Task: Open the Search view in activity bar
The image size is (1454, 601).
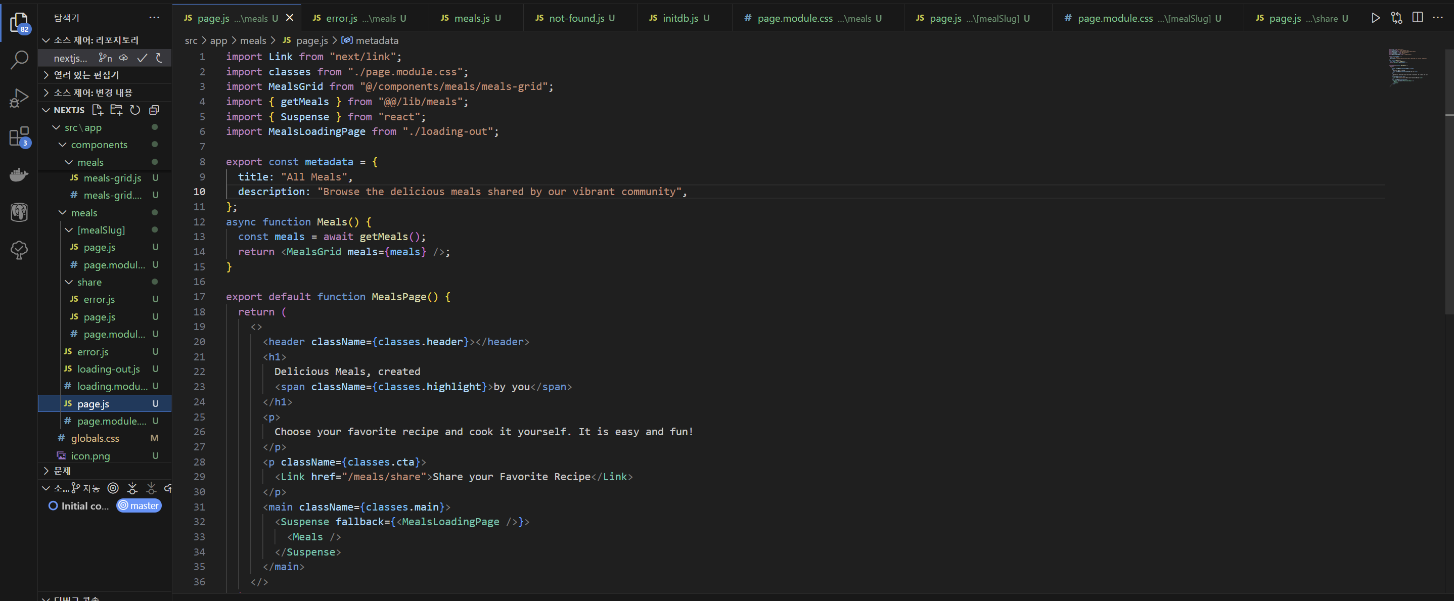Action: 19,59
